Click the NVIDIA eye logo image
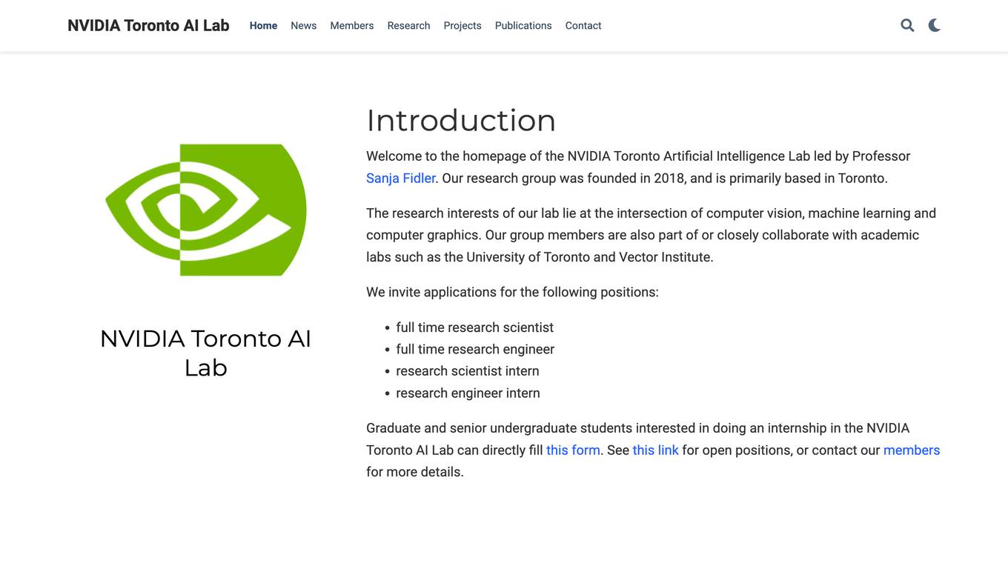 pos(206,210)
